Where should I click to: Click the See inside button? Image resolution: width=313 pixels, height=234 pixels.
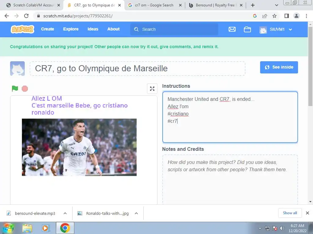[279, 67]
